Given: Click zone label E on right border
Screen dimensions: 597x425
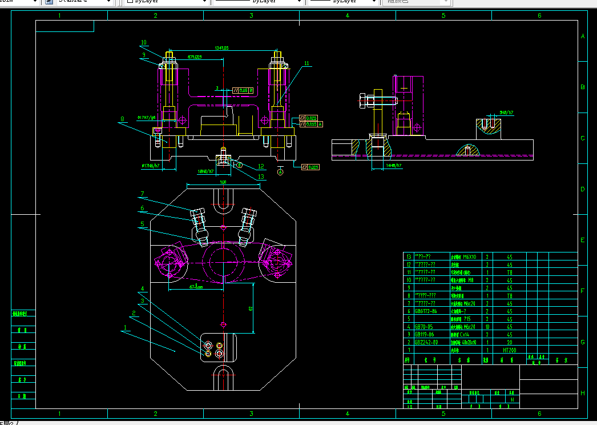Looking at the screenshot, I should [583, 240].
